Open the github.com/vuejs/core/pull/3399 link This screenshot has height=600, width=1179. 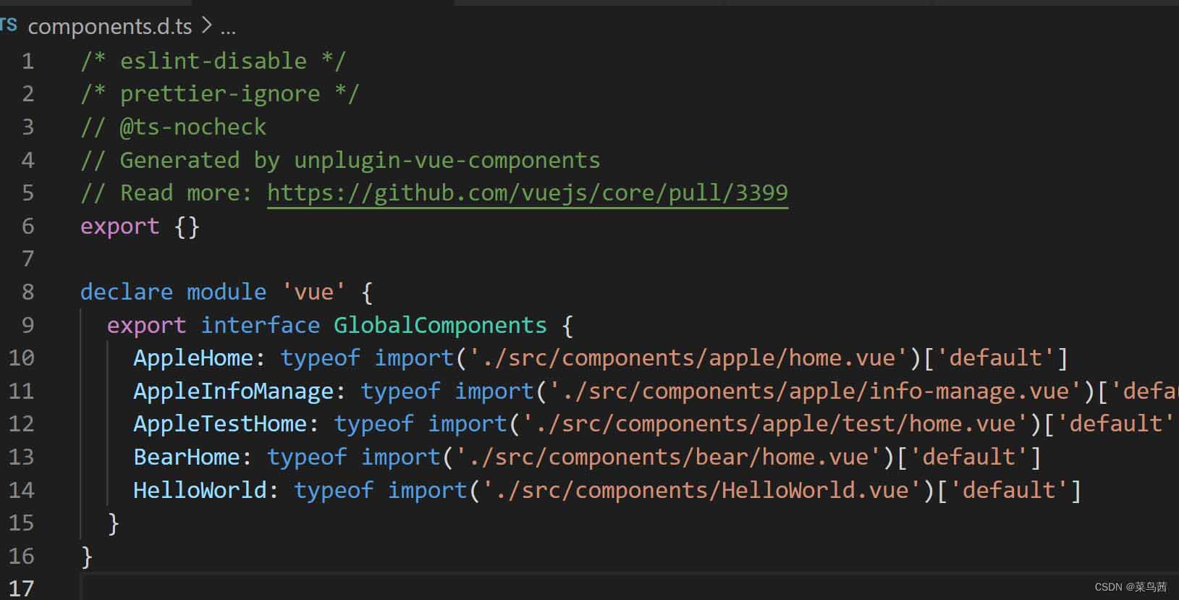click(x=528, y=193)
